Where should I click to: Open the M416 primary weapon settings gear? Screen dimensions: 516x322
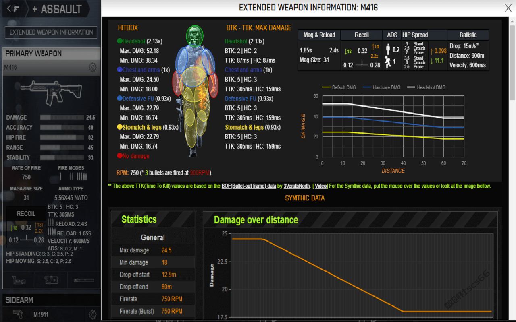(93, 67)
